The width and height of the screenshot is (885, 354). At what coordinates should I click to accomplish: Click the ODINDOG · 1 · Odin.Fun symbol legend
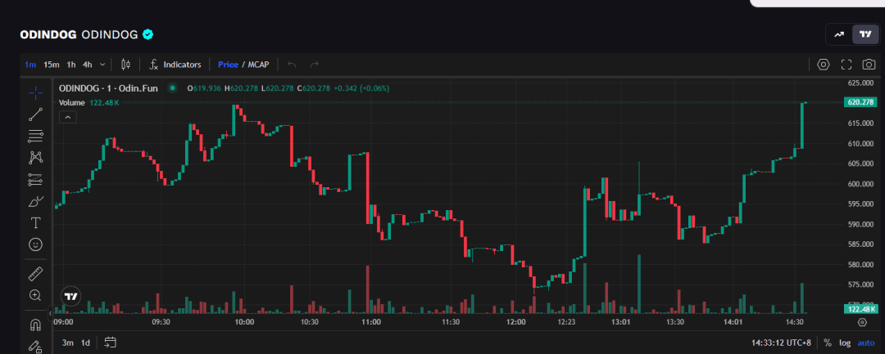109,88
